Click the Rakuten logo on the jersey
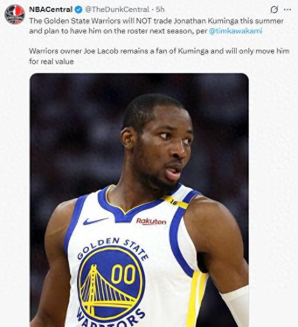This screenshot has height=327, width=298. coord(151,221)
